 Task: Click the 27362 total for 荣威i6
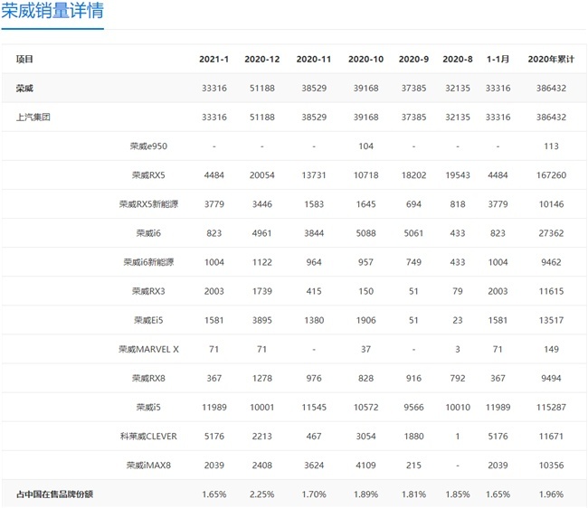pyautogui.click(x=551, y=233)
